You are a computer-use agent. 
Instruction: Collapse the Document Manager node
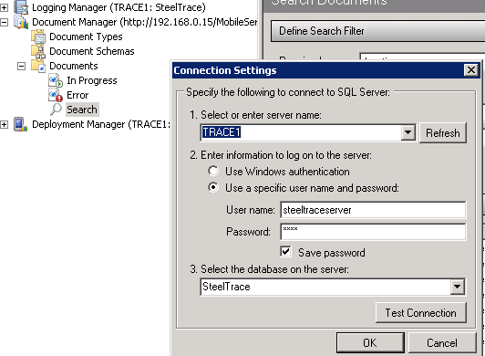pyautogui.click(x=4, y=22)
